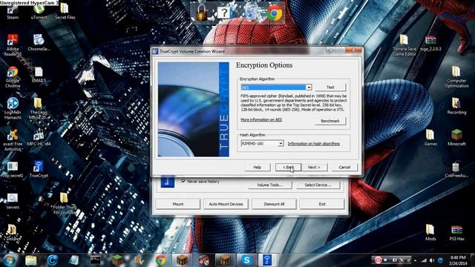Select Folder Thing For youtube folder
Screen dimensions: 475x267
[65, 203]
